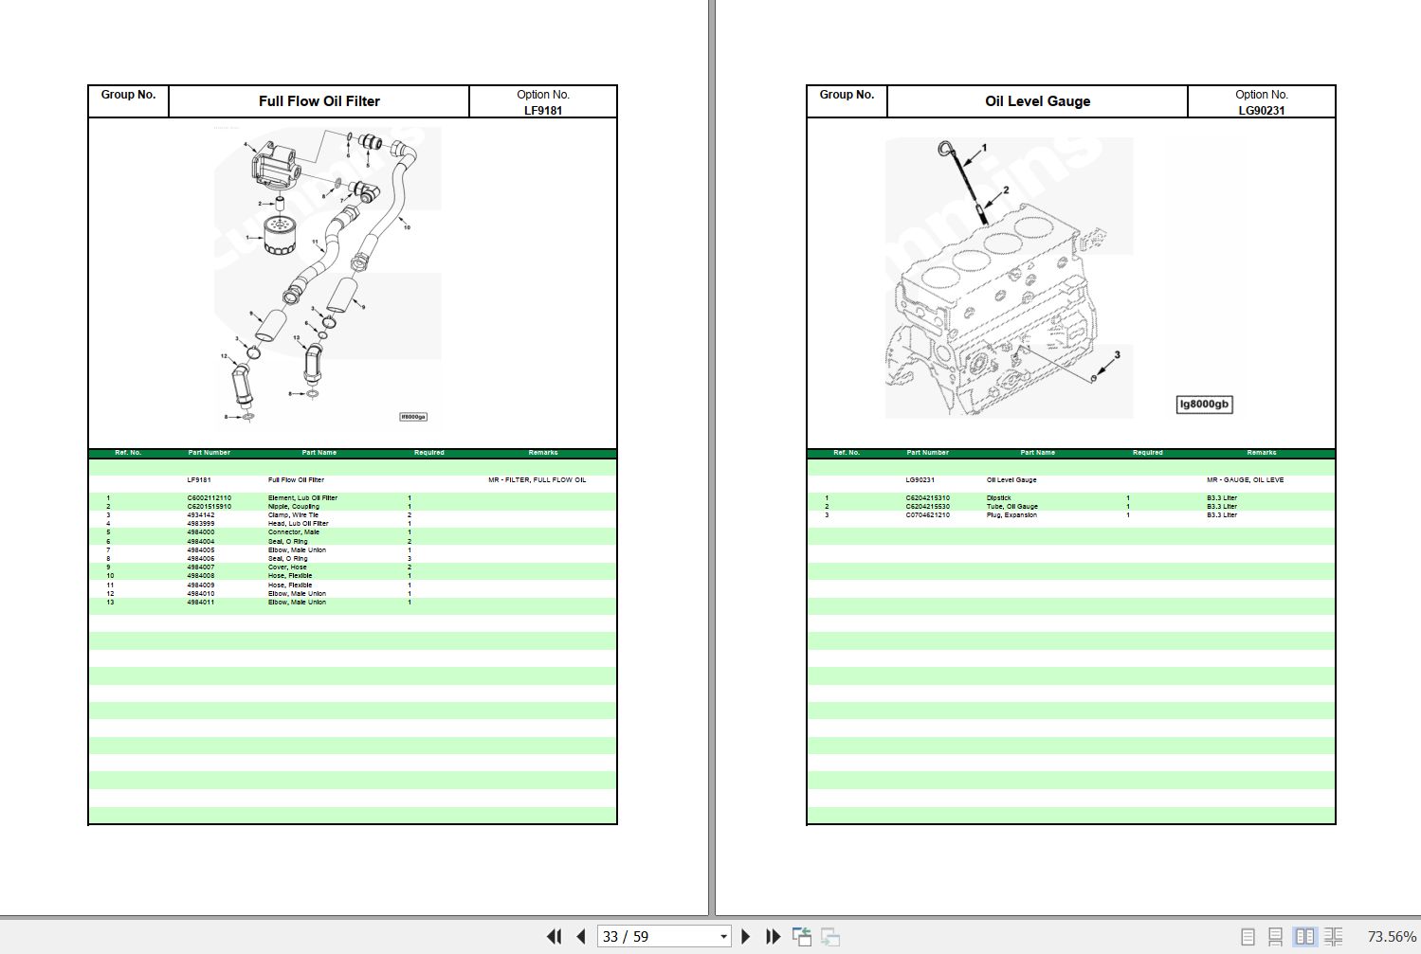Switch to single page view
Screen dimensions: 1421x954
click(1248, 936)
